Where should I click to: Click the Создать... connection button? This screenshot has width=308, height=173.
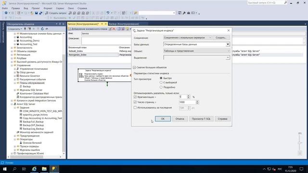tap(221, 37)
